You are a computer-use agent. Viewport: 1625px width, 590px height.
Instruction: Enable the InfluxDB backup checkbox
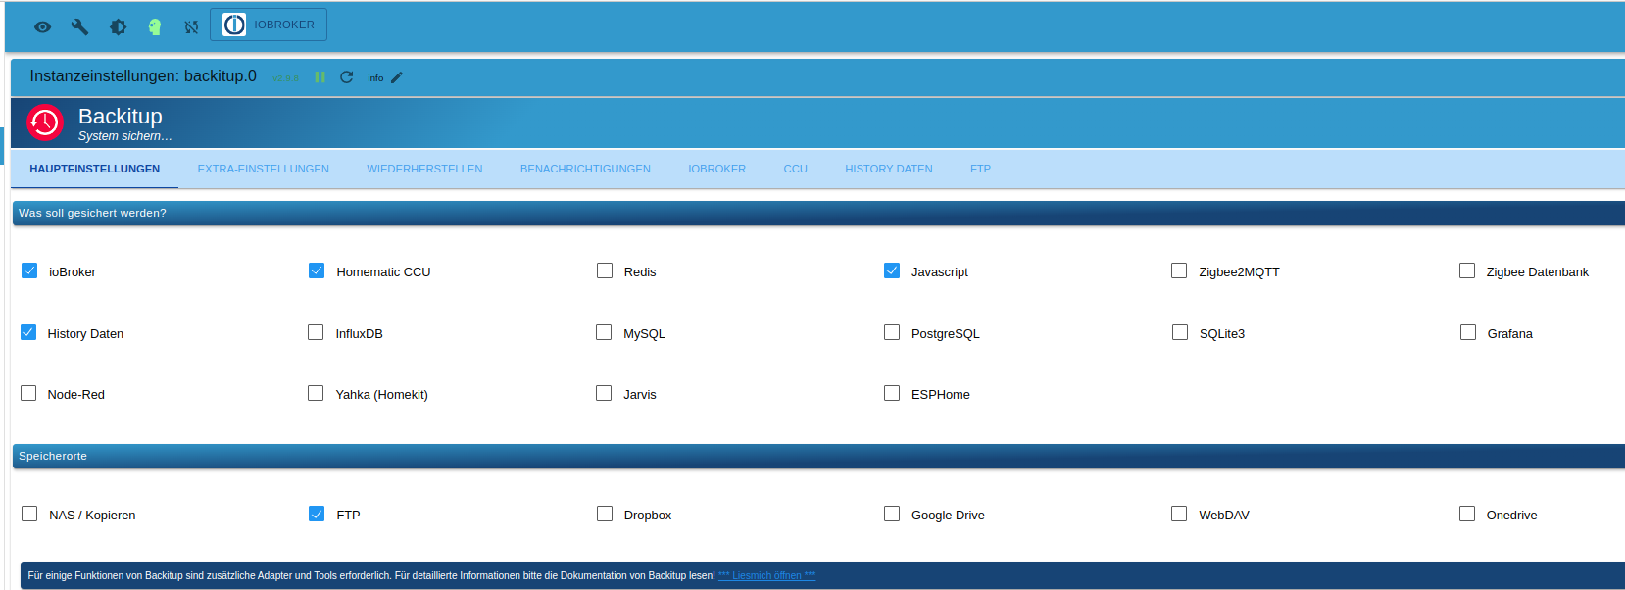(x=316, y=332)
